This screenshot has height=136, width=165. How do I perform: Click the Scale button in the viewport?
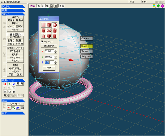coord(87,51)
